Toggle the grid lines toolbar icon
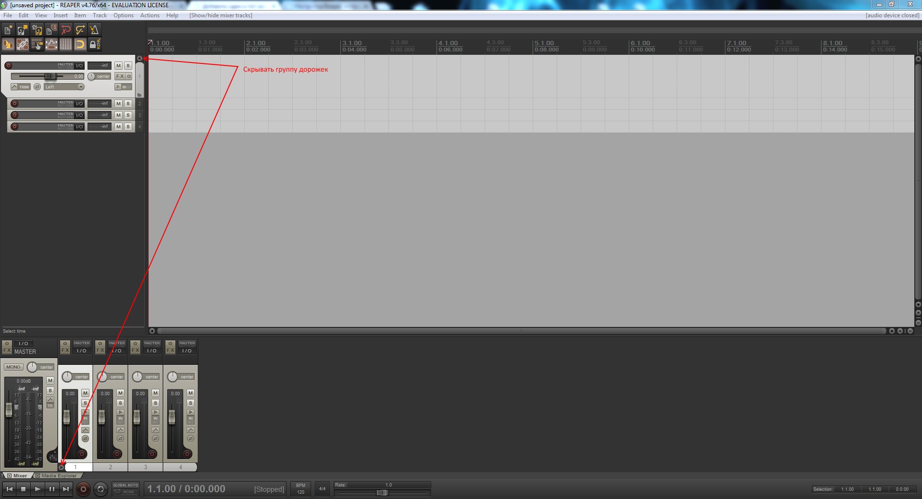The height and width of the screenshot is (499, 922). pos(66,45)
